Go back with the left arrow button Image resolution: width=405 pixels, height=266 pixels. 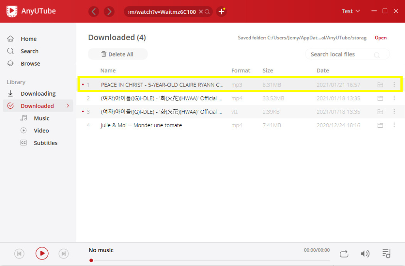94,11
